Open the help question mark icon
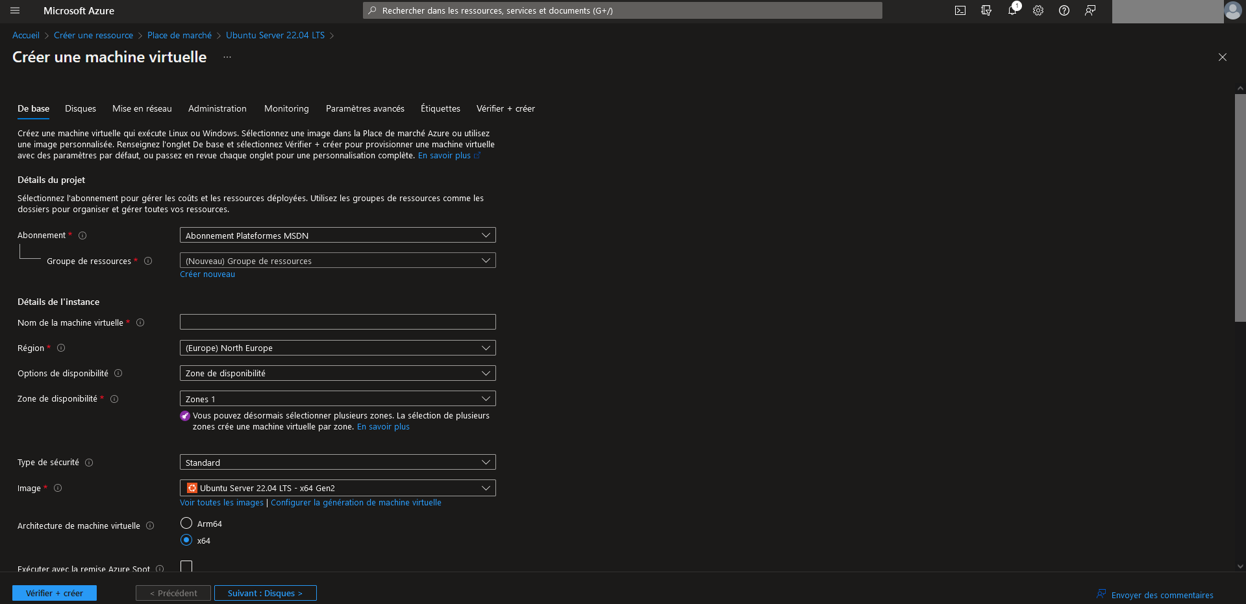The height and width of the screenshot is (604, 1246). (1064, 10)
